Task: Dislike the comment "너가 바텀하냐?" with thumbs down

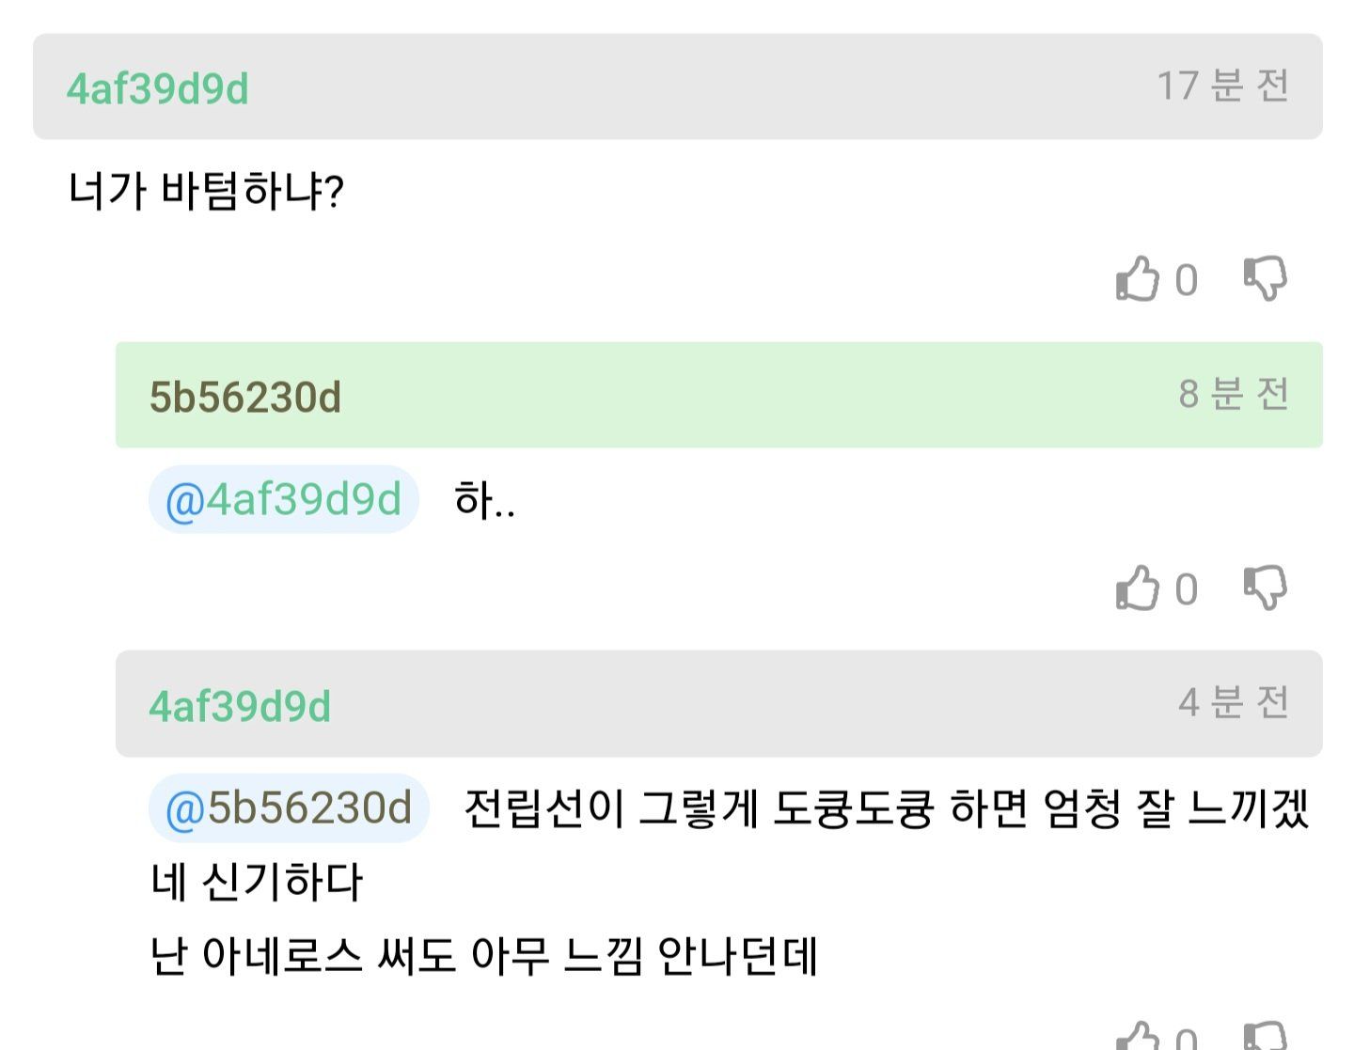Action: coord(1265,279)
